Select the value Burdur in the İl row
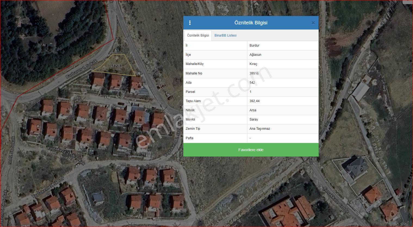413x227 pixels. coord(254,46)
